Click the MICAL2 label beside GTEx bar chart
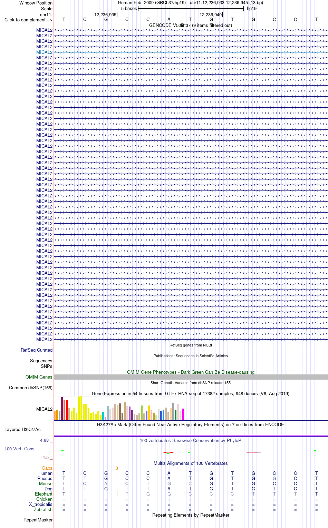The width and height of the screenshot is (328, 528). tap(44, 409)
